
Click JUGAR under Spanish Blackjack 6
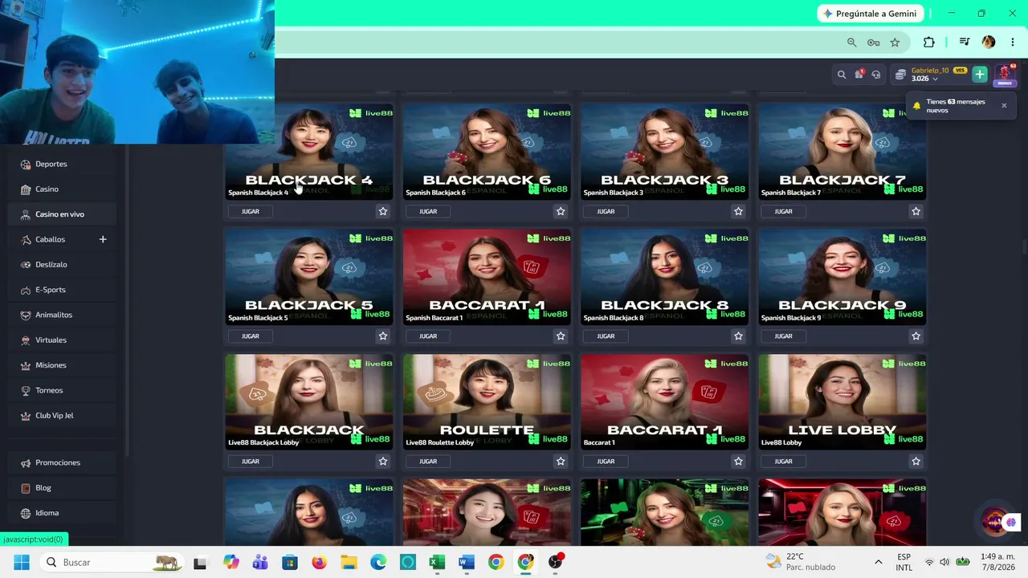tap(428, 211)
